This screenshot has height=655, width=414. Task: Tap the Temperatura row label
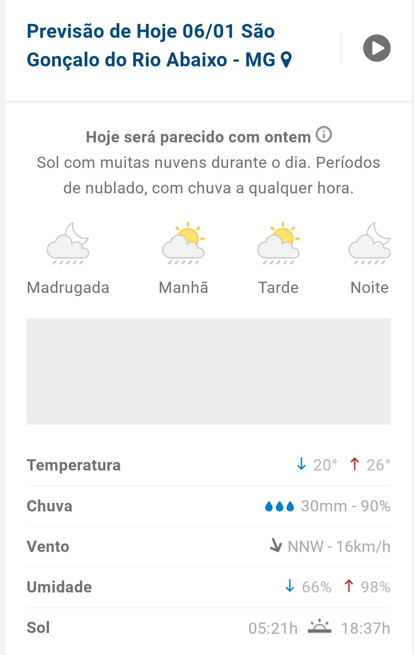point(74,465)
